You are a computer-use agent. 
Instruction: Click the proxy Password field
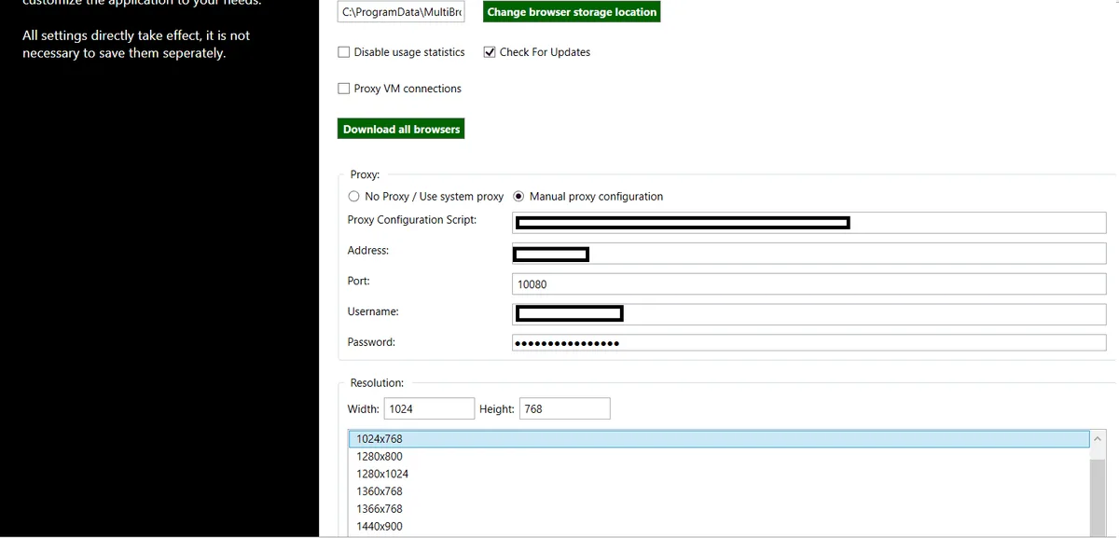tap(809, 343)
